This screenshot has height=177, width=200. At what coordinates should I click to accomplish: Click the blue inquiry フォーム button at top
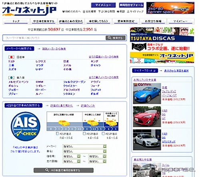(131, 5)
